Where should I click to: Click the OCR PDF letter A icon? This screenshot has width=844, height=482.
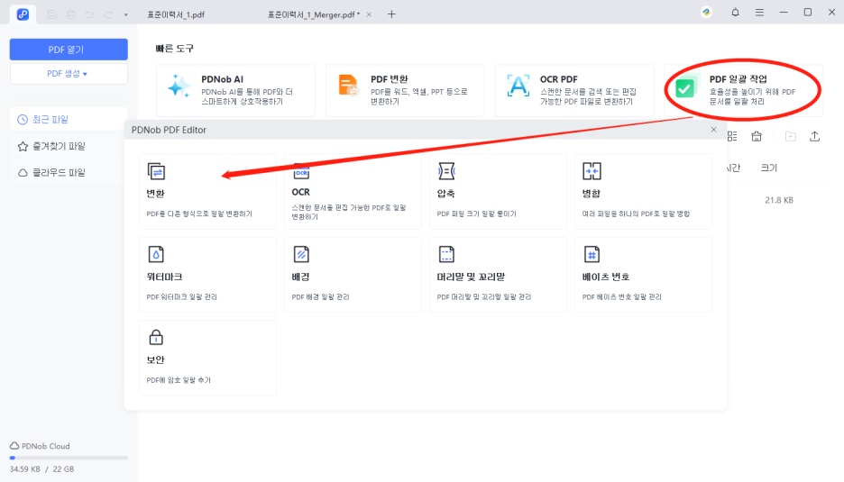(518, 86)
